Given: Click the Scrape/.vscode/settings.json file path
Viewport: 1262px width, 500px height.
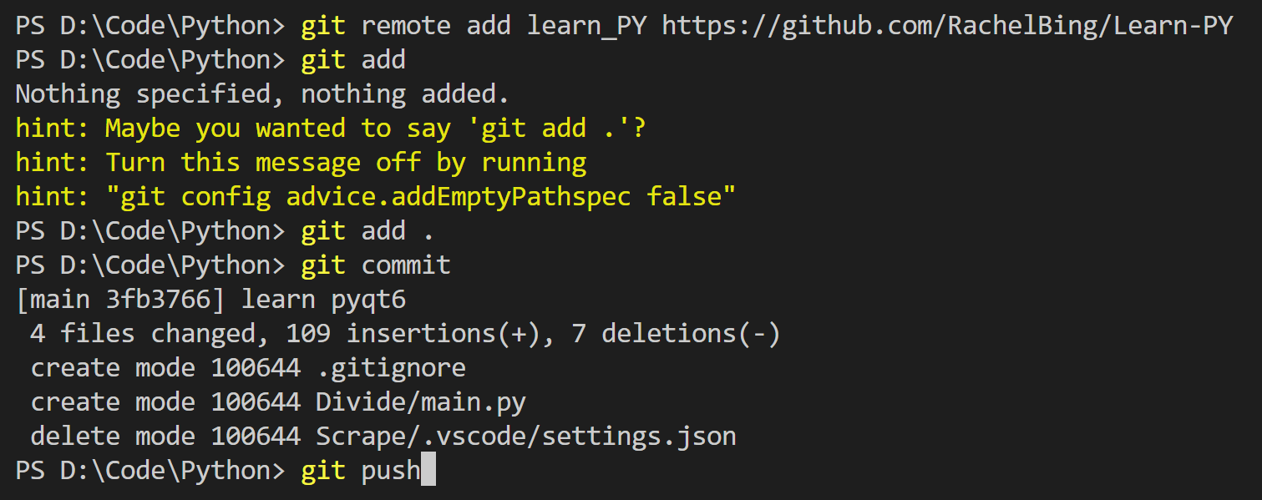Looking at the screenshot, I should (526, 437).
